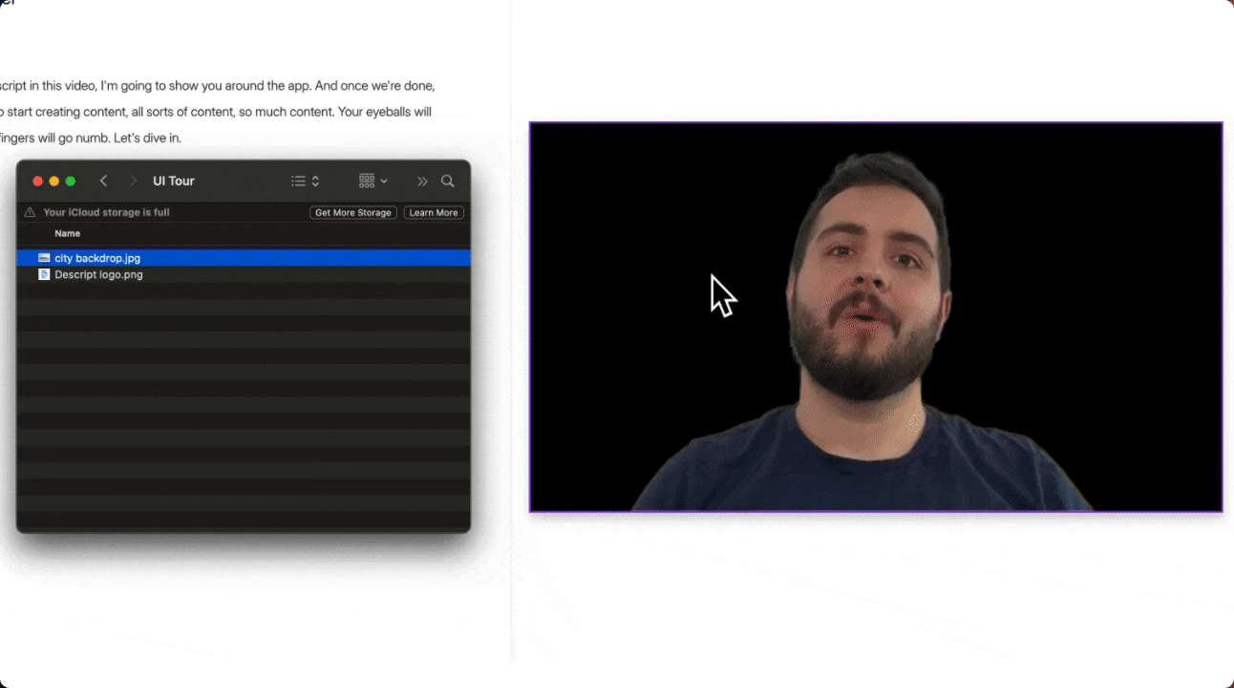Click the forward navigation chevron in Finder
This screenshot has height=688, width=1234.
coord(133,182)
